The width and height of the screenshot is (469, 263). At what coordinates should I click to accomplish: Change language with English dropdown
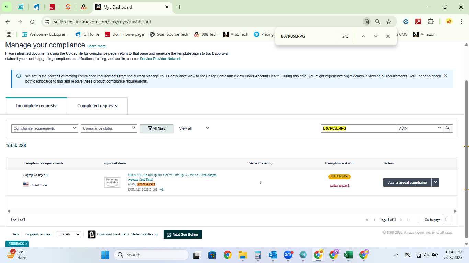click(x=69, y=234)
